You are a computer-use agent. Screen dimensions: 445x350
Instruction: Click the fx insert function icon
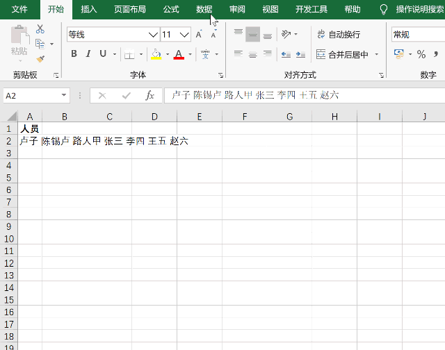click(x=149, y=96)
